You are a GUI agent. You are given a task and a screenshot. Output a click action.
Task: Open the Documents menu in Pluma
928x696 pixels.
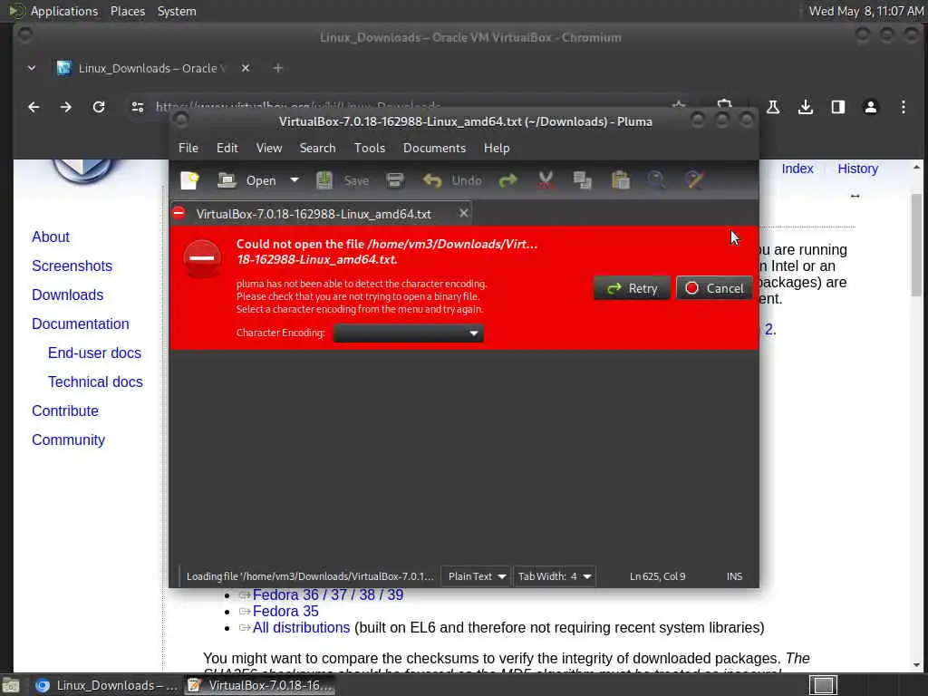(434, 148)
